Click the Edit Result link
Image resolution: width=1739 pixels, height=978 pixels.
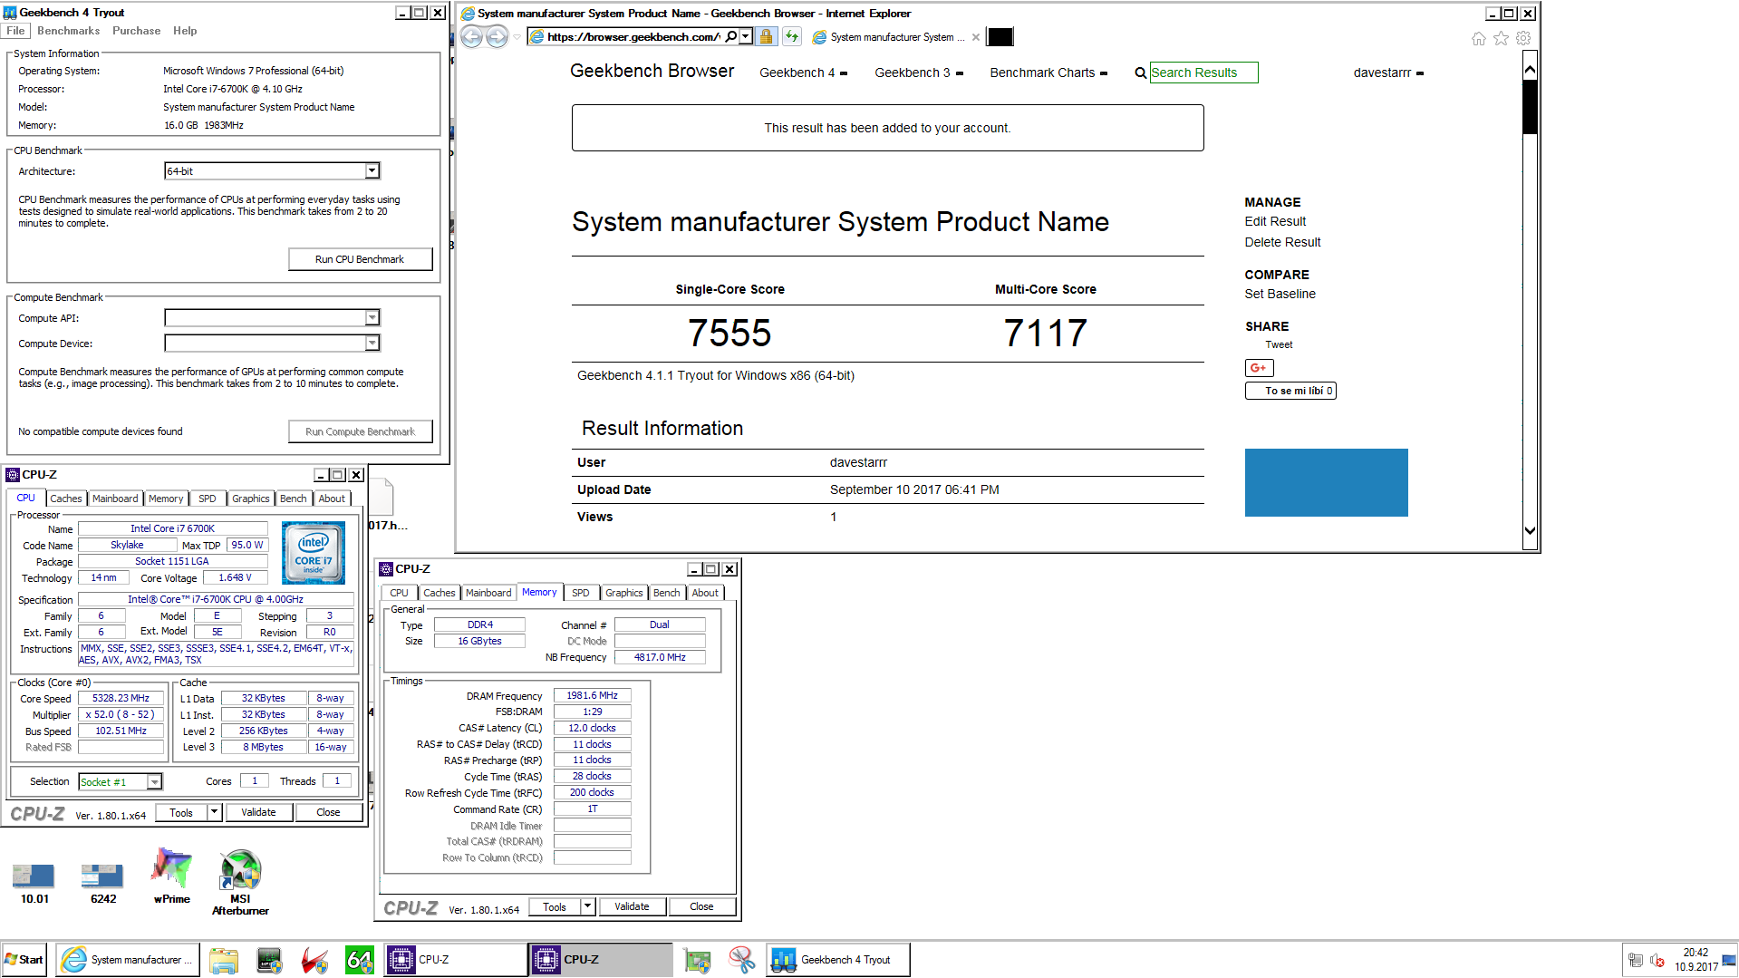click(x=1275, y=221)
